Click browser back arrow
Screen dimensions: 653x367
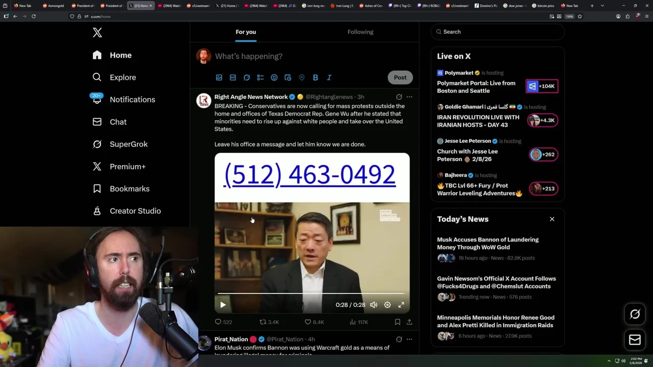[15, 16]
